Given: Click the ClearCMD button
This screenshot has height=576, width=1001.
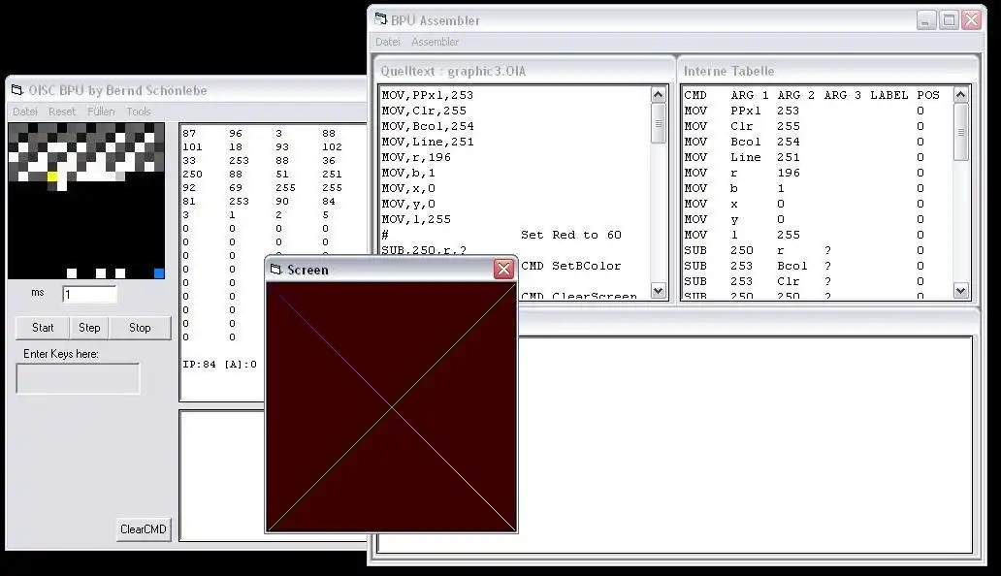Looking at the screenshot, I should pyautogui.click(x=144, y=528).
